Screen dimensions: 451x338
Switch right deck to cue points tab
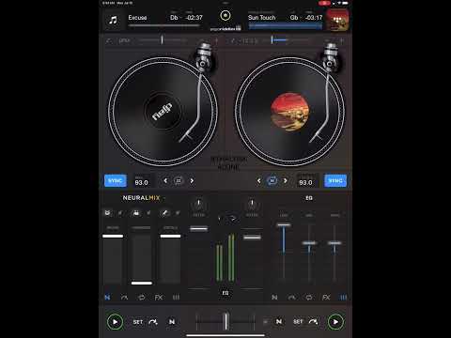pos(292,297)
